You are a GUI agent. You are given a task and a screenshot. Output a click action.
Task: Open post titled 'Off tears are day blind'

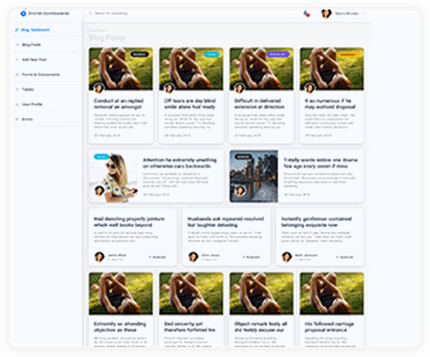point(189,103)
